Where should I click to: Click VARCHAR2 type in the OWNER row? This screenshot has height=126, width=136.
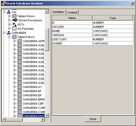(x=113, y=43)
